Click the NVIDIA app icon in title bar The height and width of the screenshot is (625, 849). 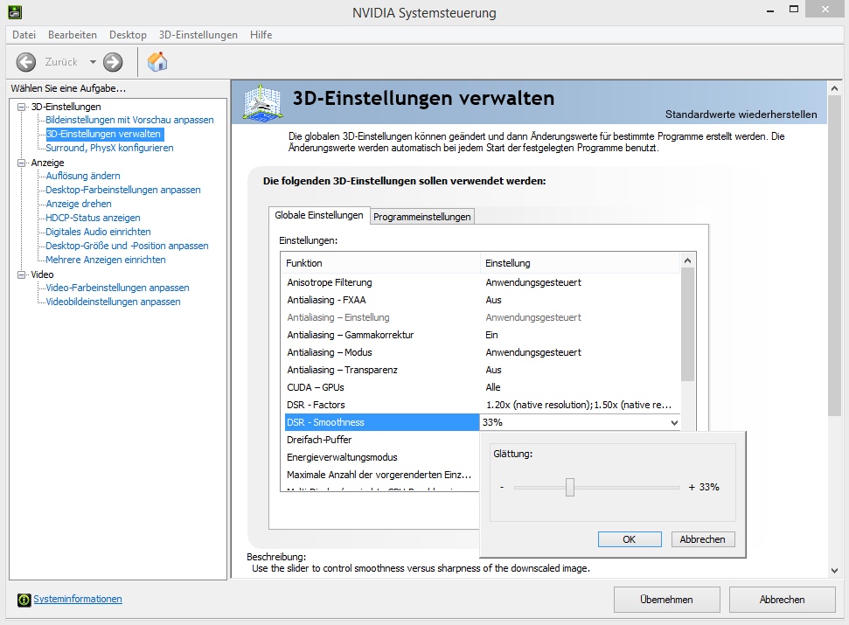pyautogui.click(x=15, y=11)
